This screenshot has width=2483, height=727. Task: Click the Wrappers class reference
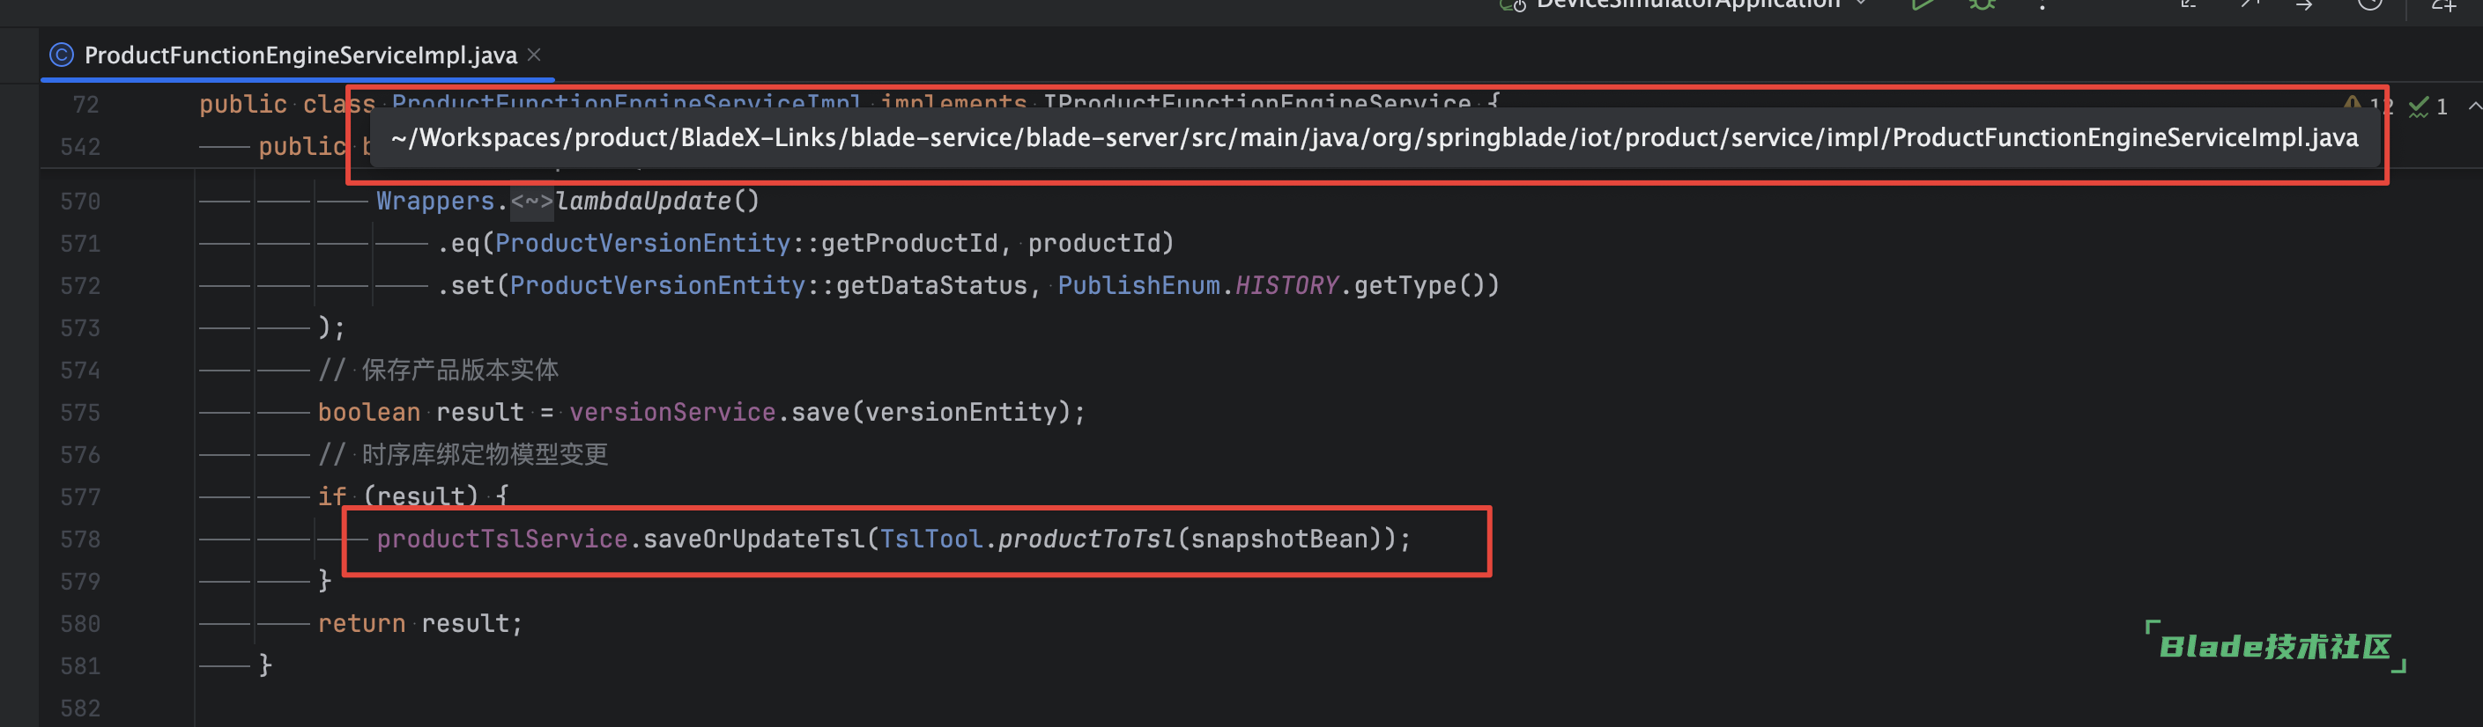pos(434,202)
